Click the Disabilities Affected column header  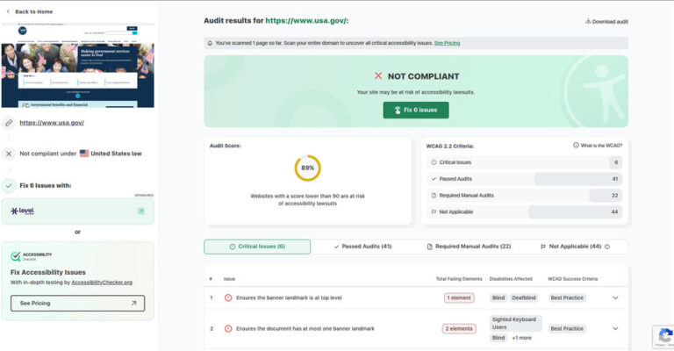[511, 279]
